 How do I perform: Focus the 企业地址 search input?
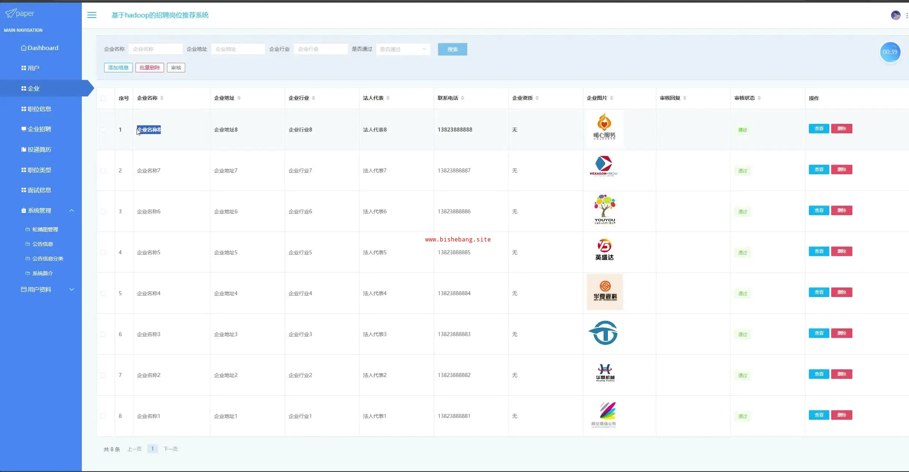click(238, 49)
